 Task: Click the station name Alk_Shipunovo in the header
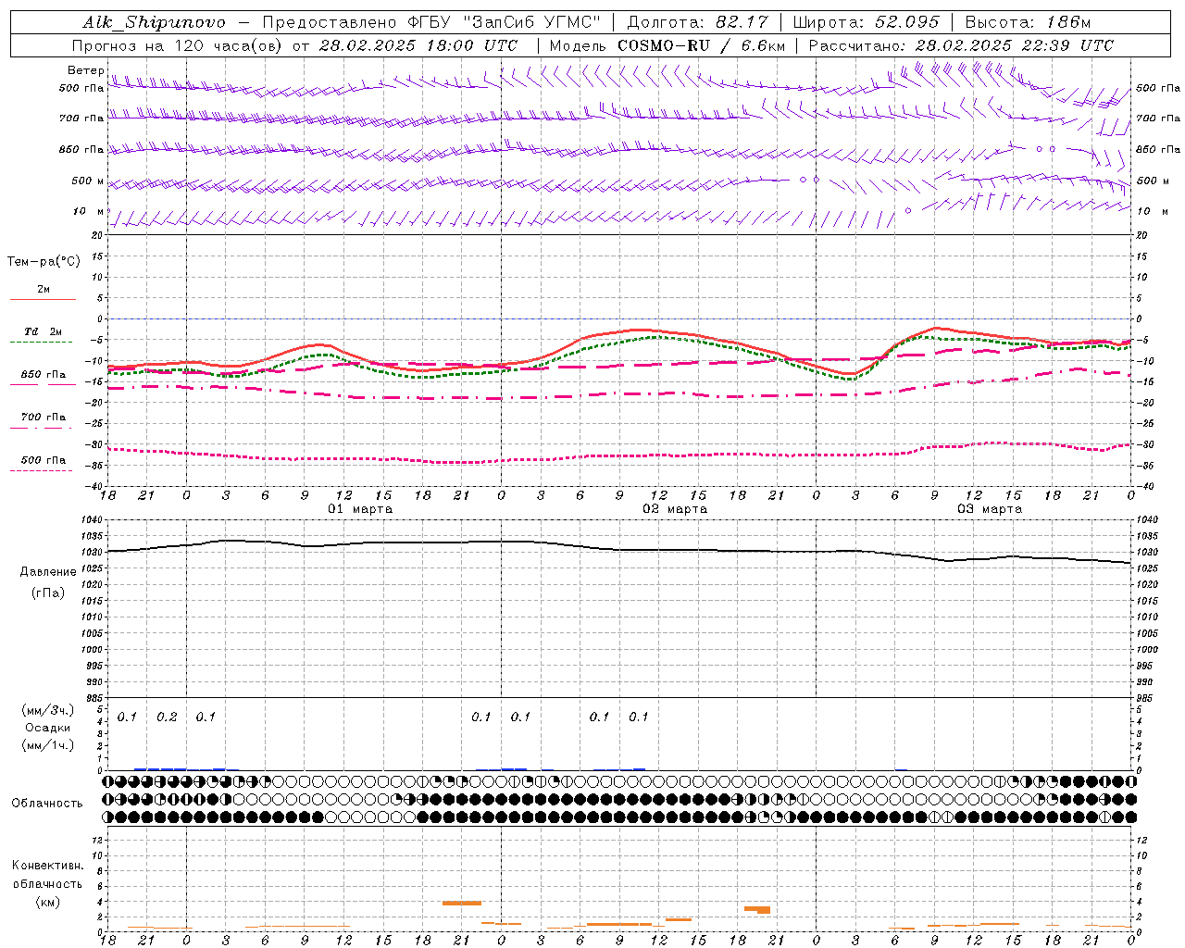154,22
